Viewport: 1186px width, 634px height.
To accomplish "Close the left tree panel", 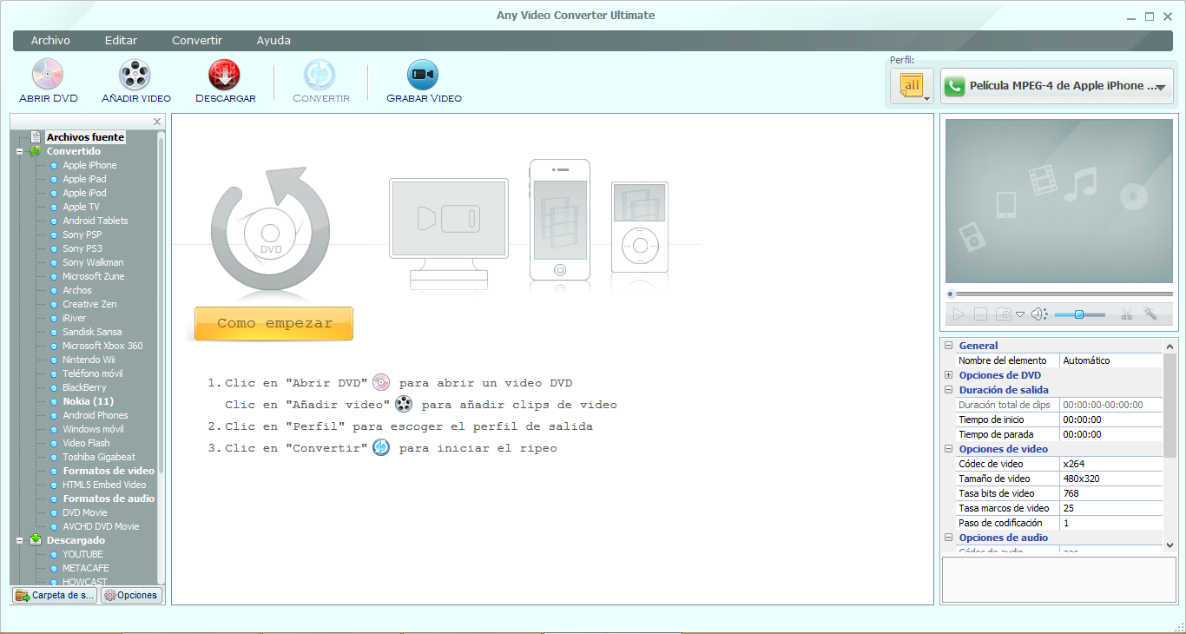I will tap(157, 122).
